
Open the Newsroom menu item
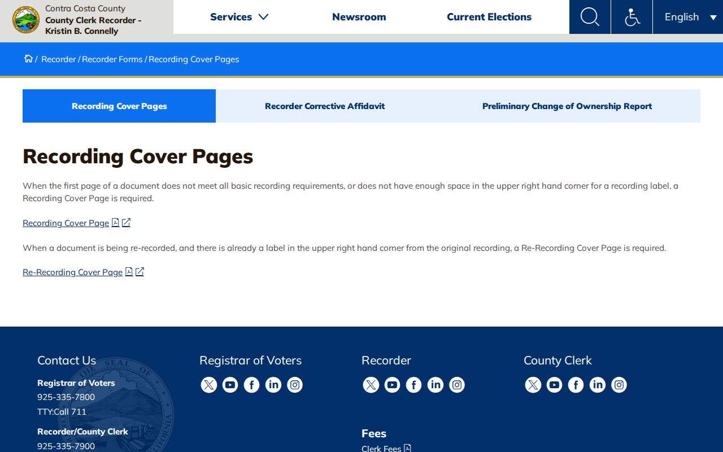tap(359, 17)
